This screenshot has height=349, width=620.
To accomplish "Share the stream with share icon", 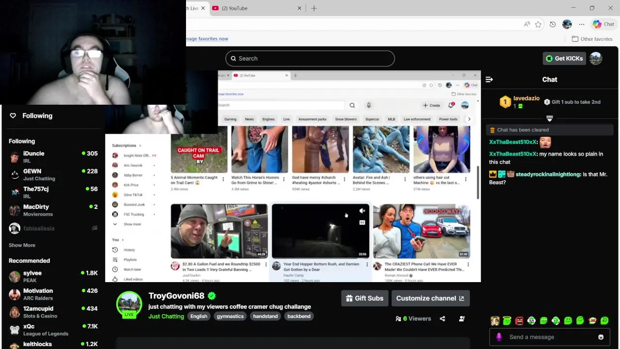I will 442,319.
